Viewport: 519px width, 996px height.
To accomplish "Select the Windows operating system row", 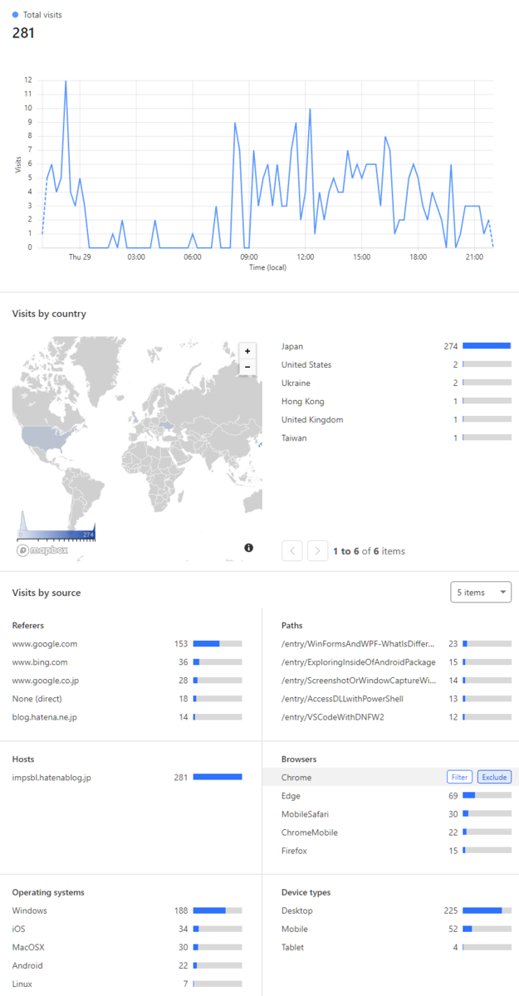I will pyautogui.click(x=127, y=911).
